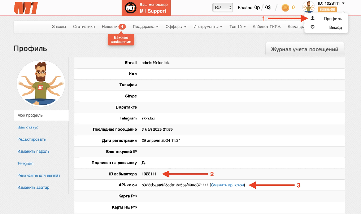361x214 pixels.
Task: Click the last visit date 3 мая 2025 21:59
Action: coord(157,129)
